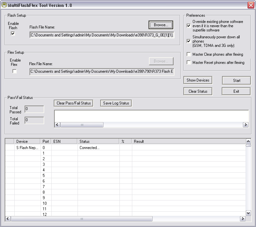Click the ESN column header
The height and width of the screenshot is (227, 256).
[x=64, y=142]
